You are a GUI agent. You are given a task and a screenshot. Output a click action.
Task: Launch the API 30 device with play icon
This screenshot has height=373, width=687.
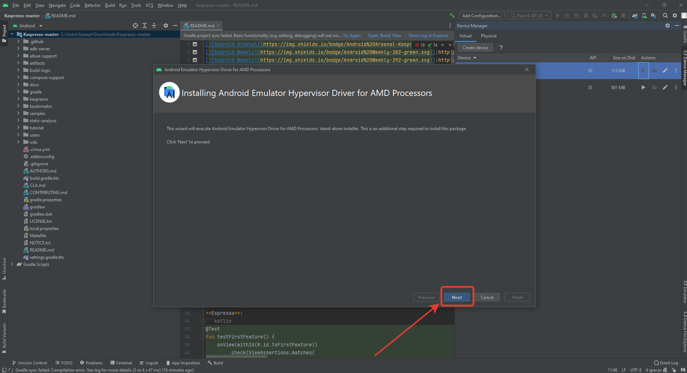click(x=643, y=70)
